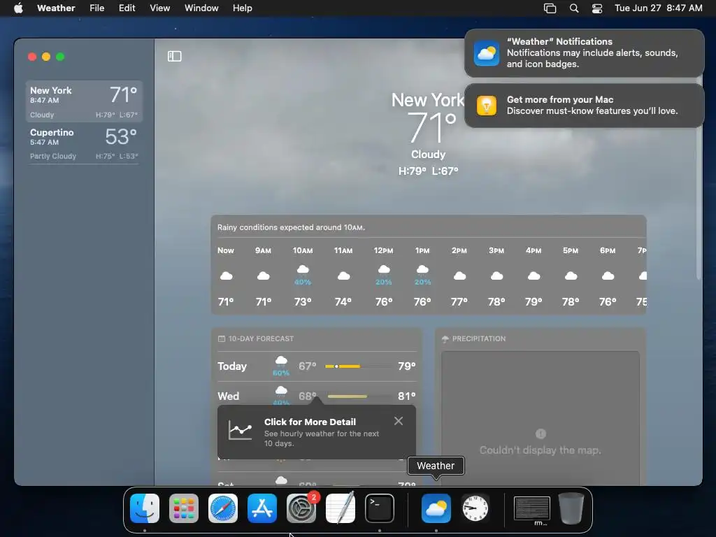Click the PRECIPITATION umbrella icon
The height and width of the screenshot is (537, 716).
point(445,339)
